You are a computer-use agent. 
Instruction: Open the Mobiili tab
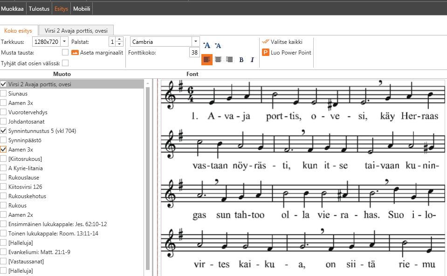[x=82, y=8]
